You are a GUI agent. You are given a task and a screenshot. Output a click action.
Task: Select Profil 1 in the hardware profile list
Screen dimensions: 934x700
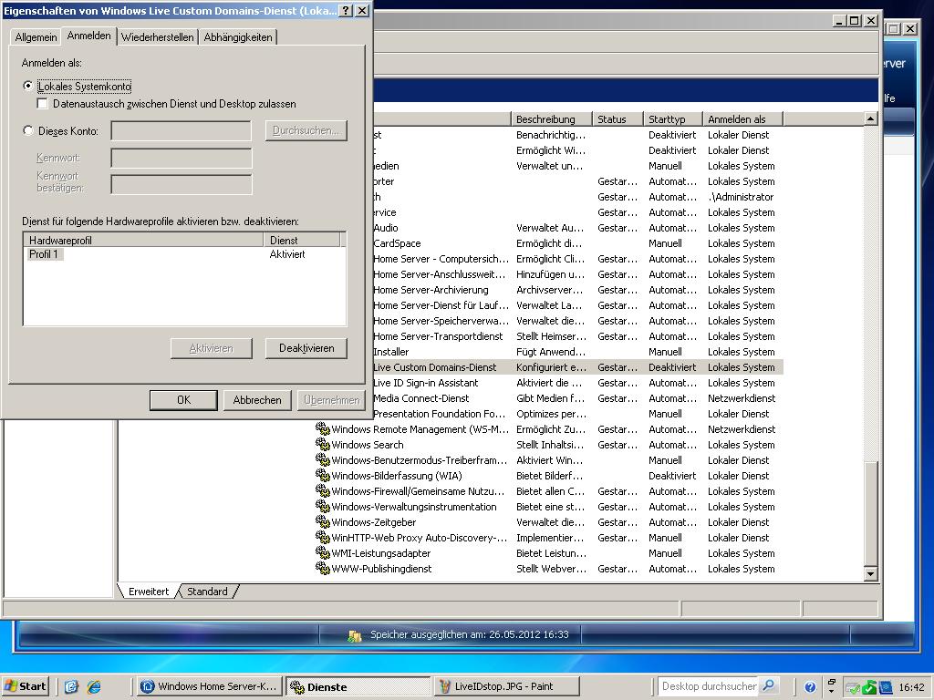(44, 254)
